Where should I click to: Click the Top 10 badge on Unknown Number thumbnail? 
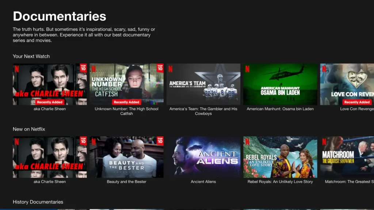click(x=160, y=68)
